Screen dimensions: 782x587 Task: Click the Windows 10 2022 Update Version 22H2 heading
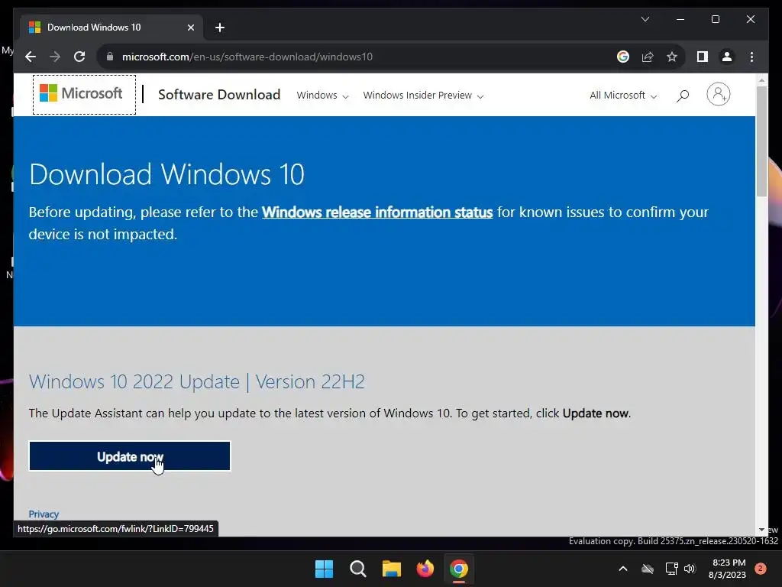click(x=197, y=382)
